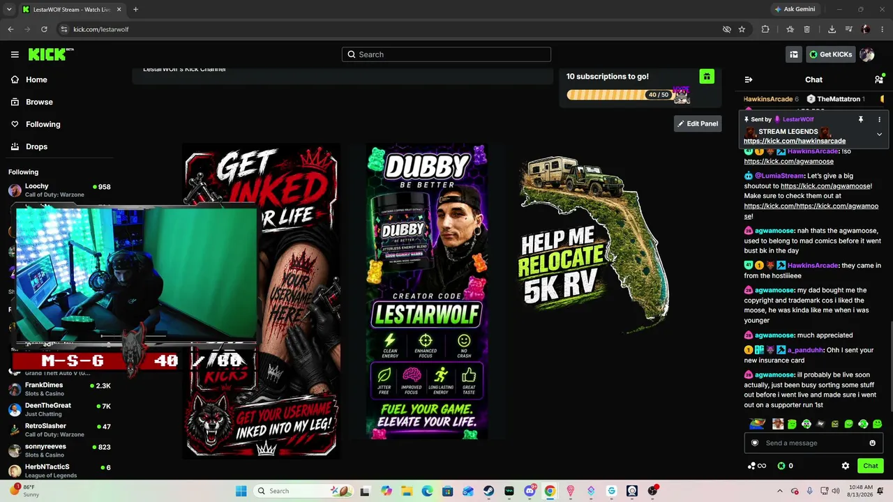Go back in browser history
This screenshot has height=502, width=893.
[x=10, y=29]
